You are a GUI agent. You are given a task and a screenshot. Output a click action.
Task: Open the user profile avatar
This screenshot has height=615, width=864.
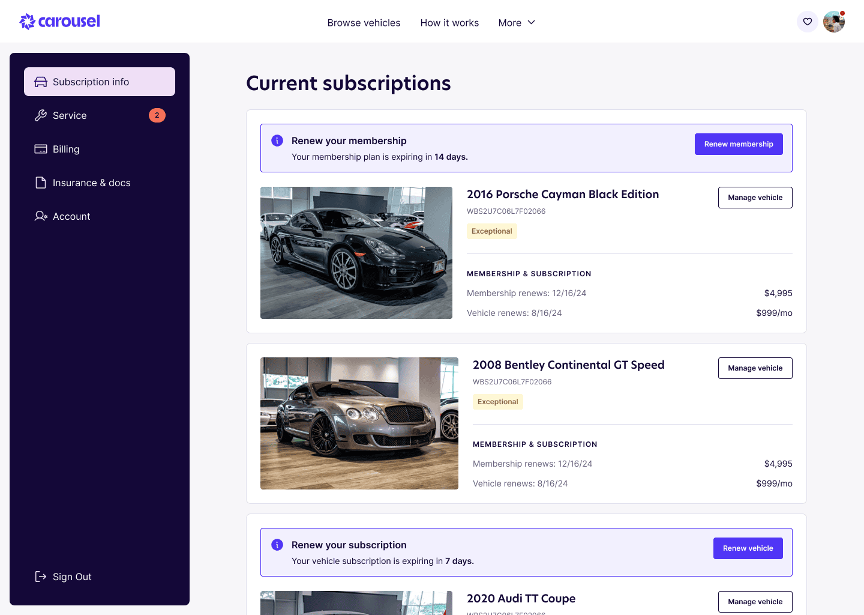click(x=834, y=22)
